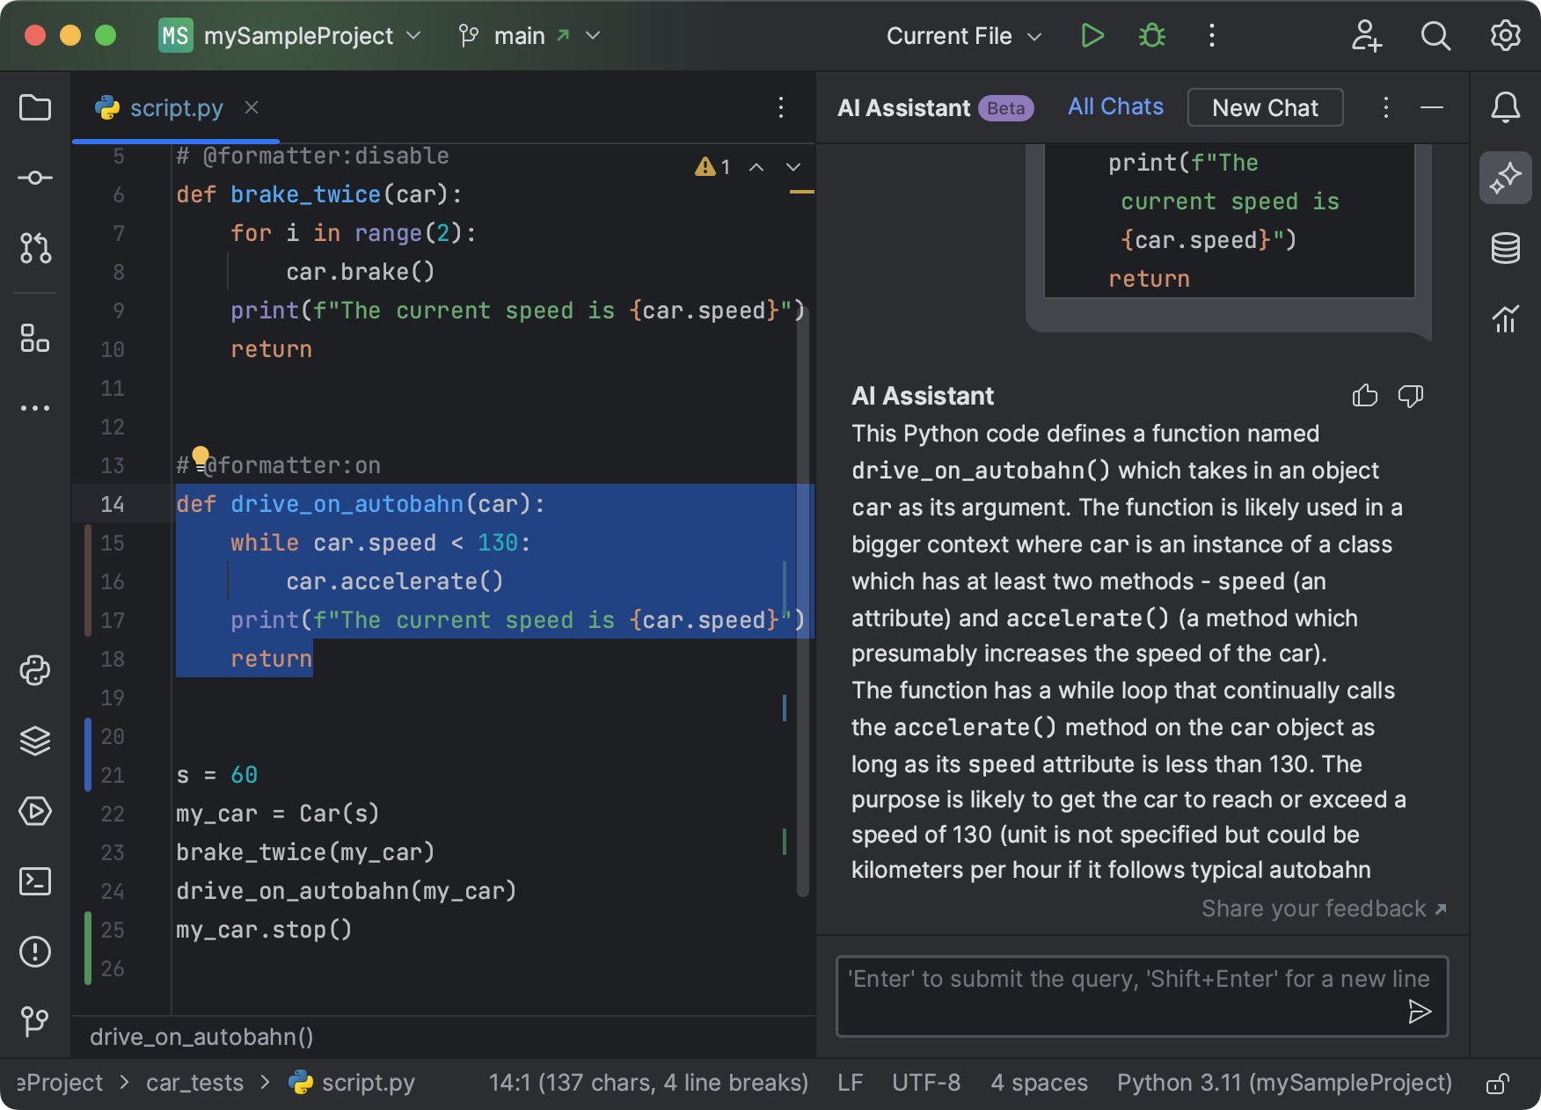Run the current file
The image size is (1541, 1110).
1092,36
